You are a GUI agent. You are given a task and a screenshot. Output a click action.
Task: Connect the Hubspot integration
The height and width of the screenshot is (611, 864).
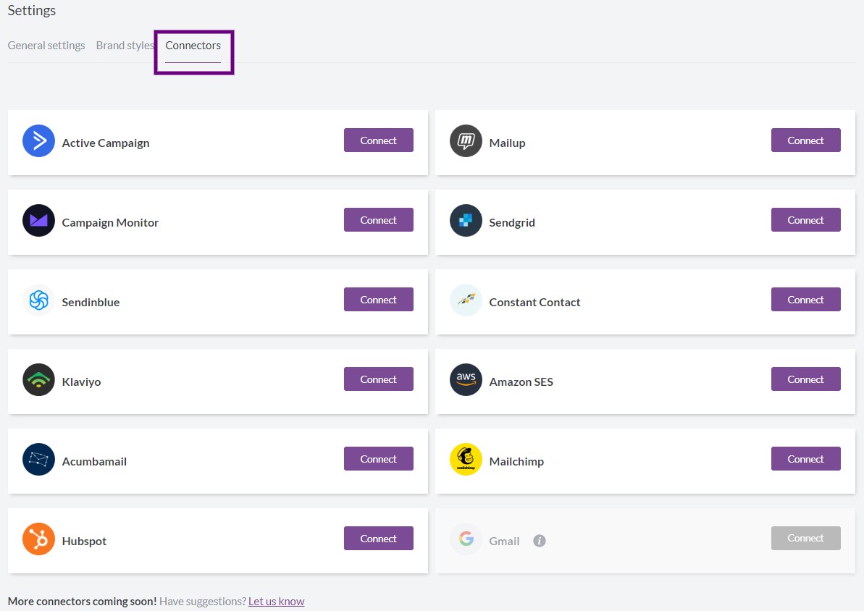[379, 539]
